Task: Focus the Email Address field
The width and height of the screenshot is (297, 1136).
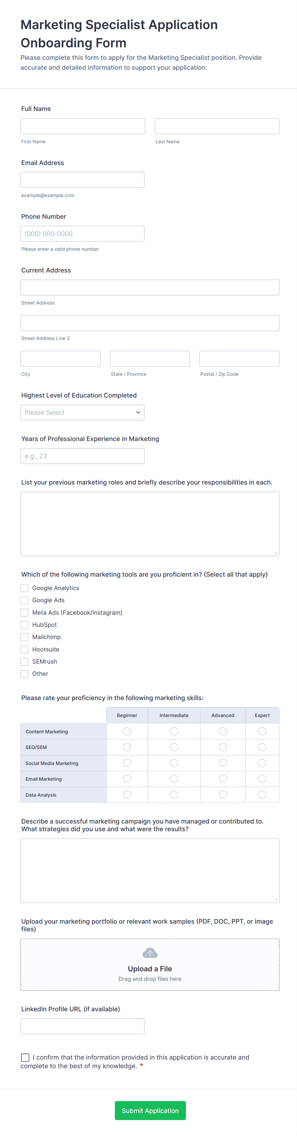Action: click(x=82, y=180)
